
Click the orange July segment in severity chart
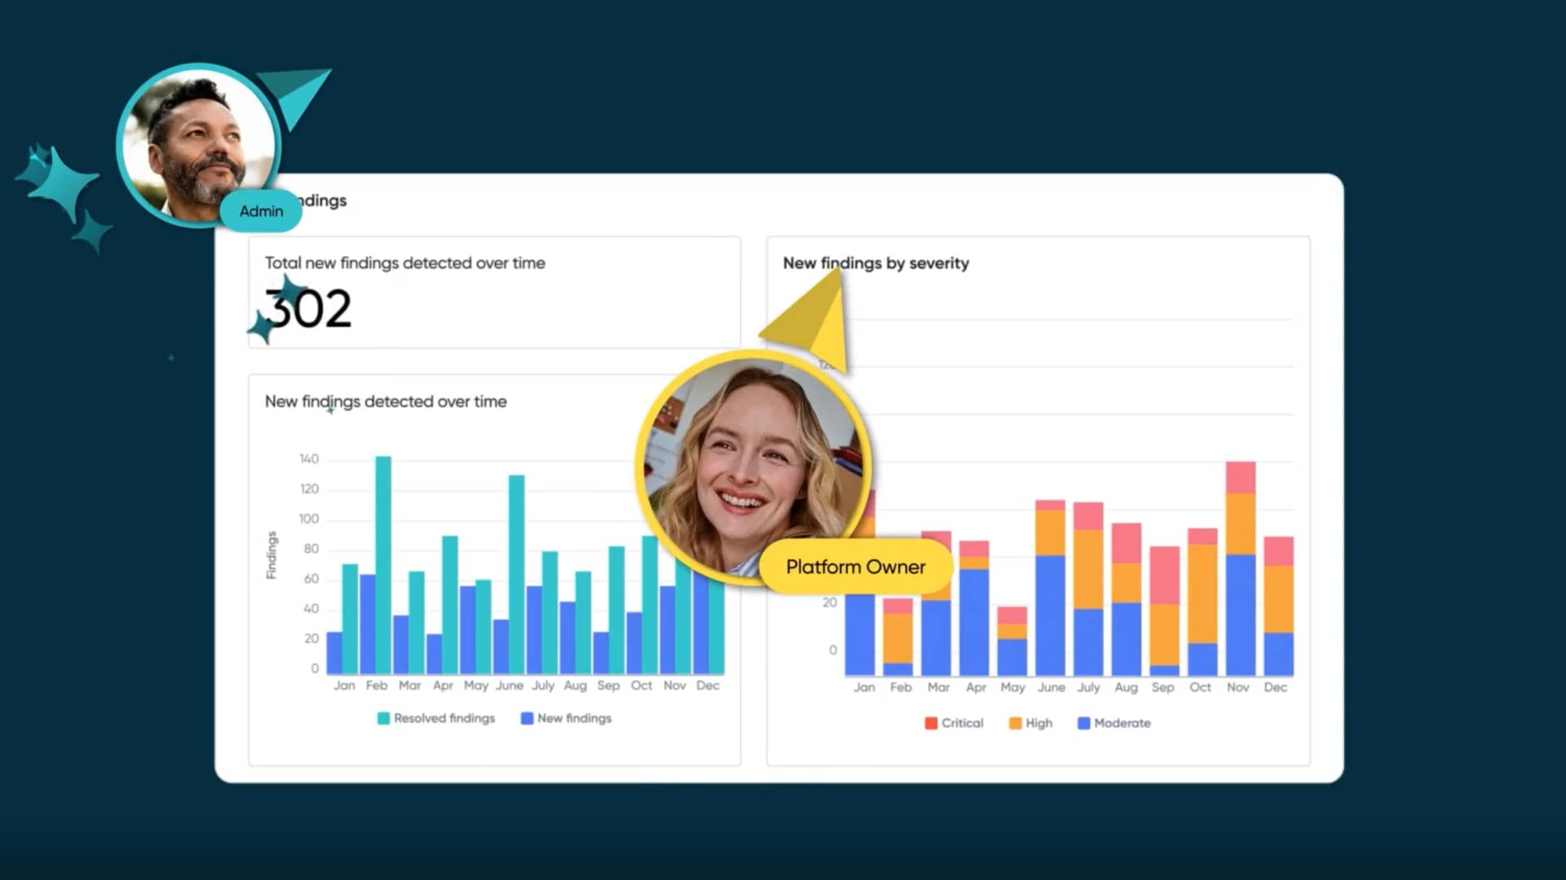pos(1088,570)
